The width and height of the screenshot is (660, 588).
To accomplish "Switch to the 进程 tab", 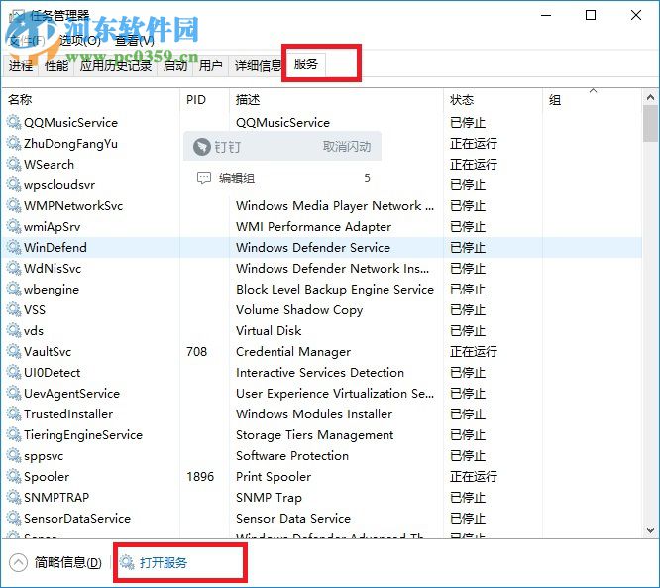I will coord(20,66).
